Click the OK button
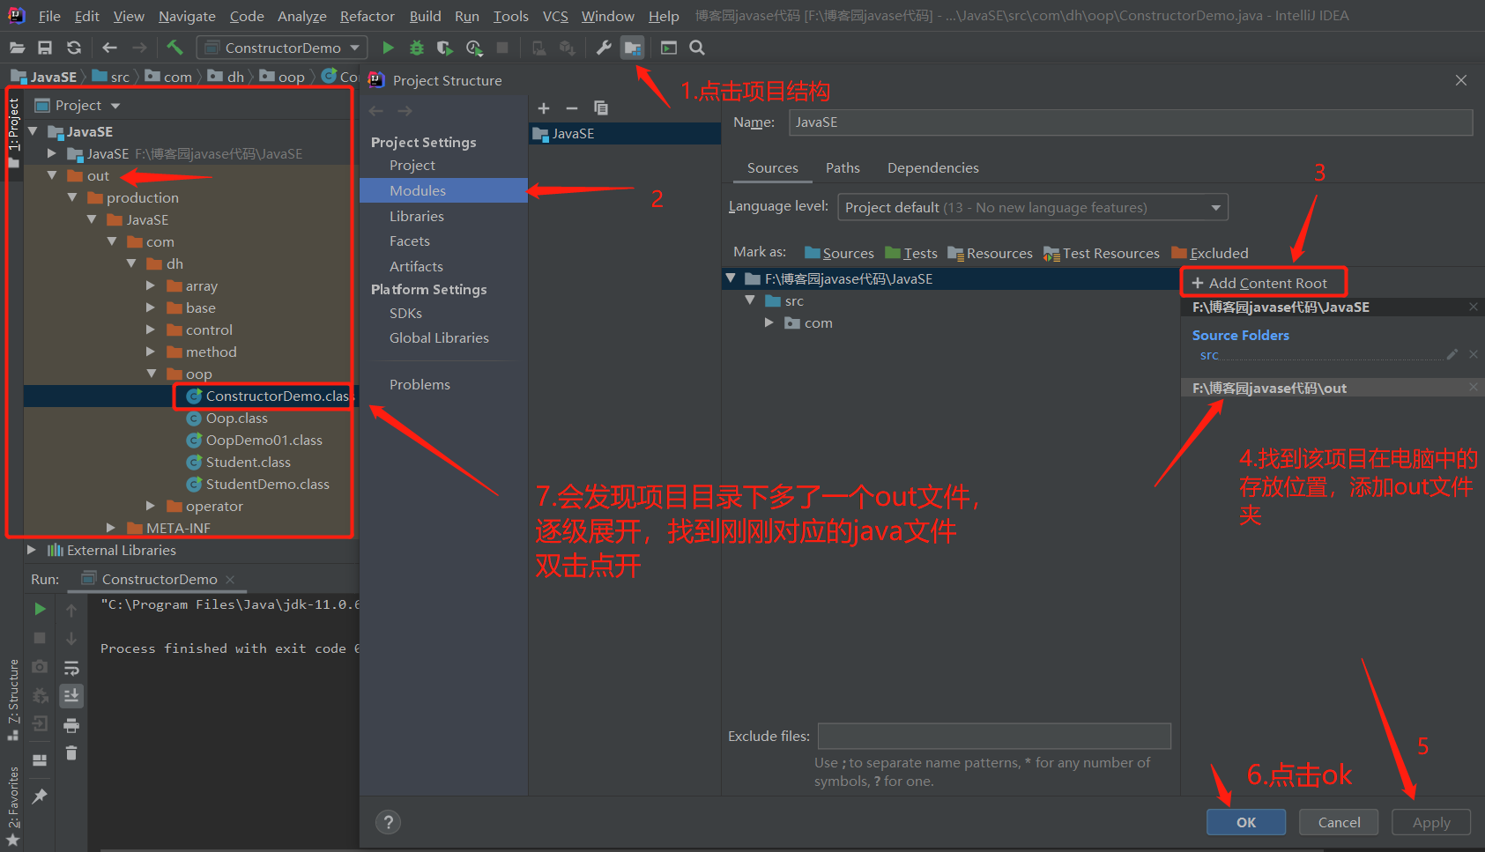This screenshot has width=1485, height=852. pyautogui.click(x=1246, y=822)
